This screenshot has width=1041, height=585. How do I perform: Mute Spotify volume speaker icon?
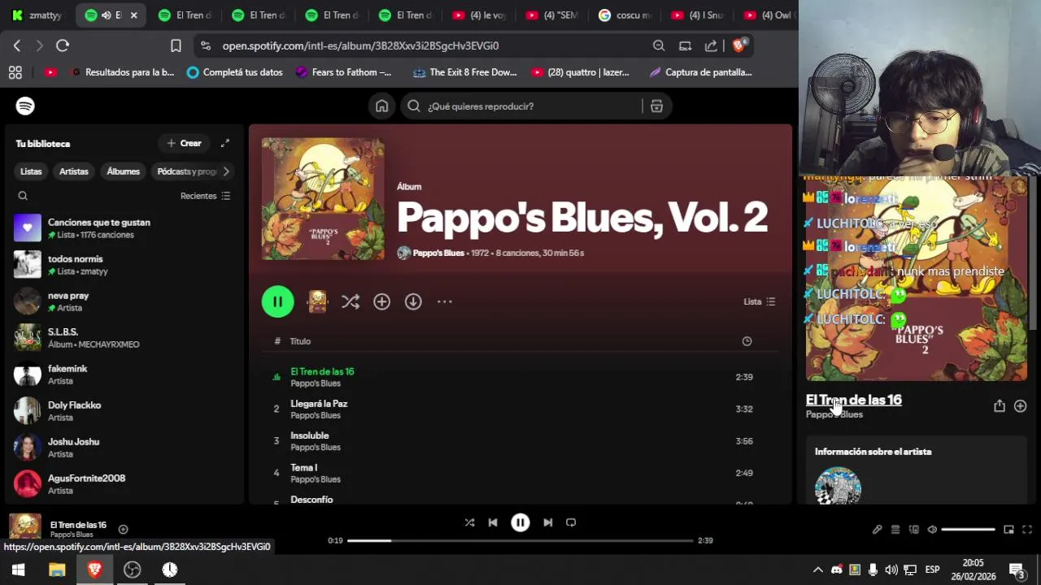coord(932,530)
